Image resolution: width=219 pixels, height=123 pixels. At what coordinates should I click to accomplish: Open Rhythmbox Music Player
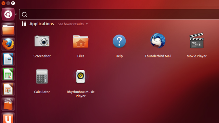coord(81,77)
